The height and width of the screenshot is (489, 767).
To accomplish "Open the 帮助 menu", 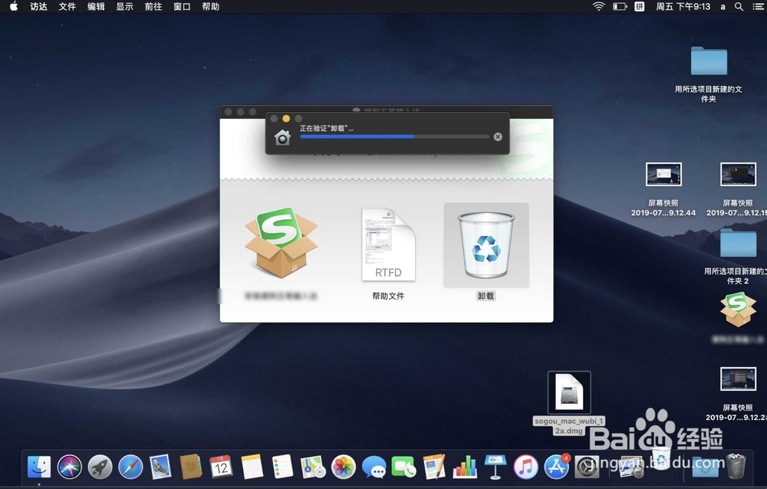I will click(210, 6).
